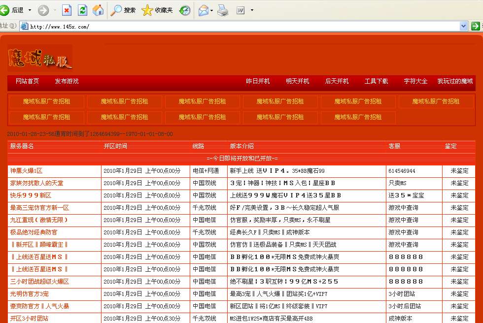The image size is (483, 323).
Task: Click the Print icon
Action: coord(223,10)
